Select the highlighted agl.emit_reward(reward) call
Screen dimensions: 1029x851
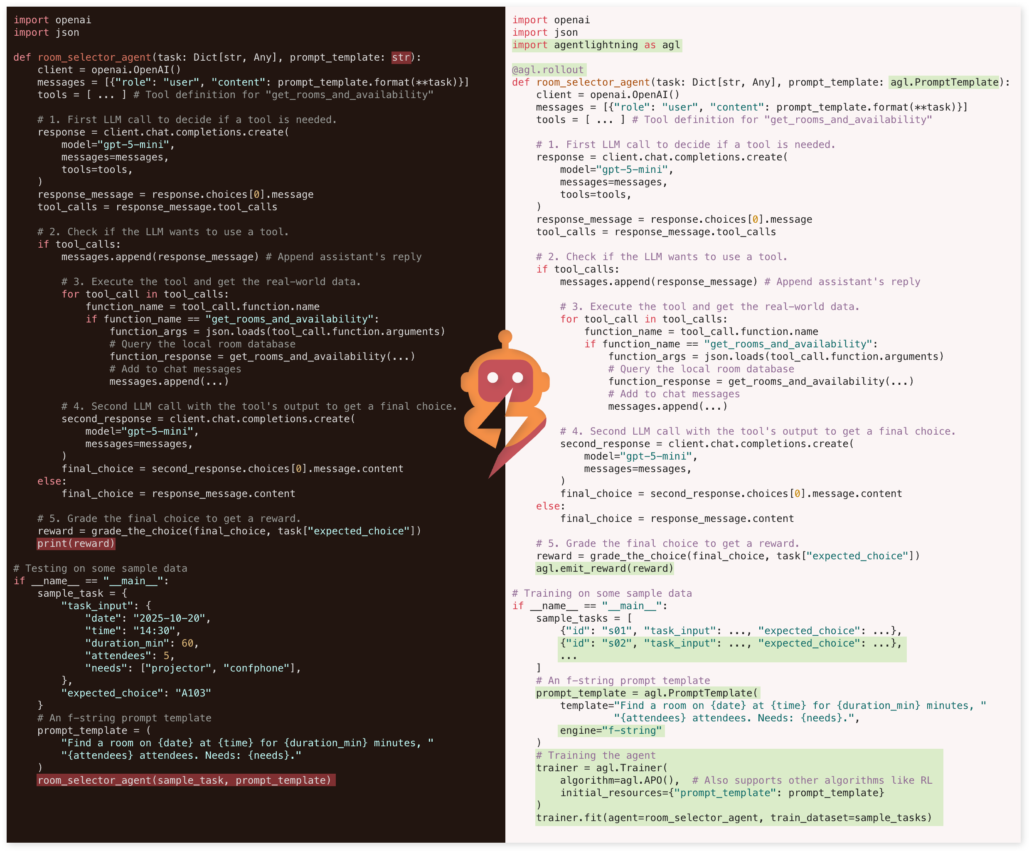605,568
